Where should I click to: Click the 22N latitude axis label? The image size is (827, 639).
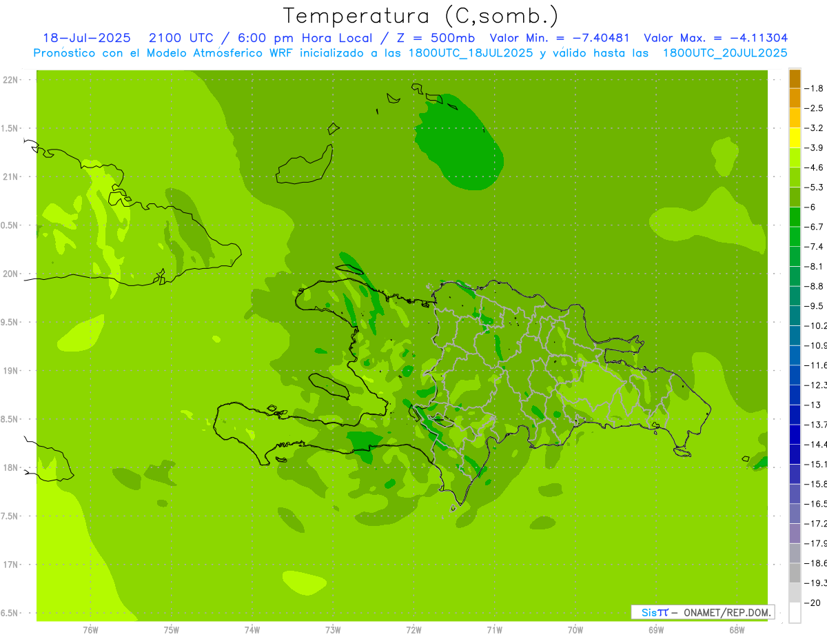[10, 80]
